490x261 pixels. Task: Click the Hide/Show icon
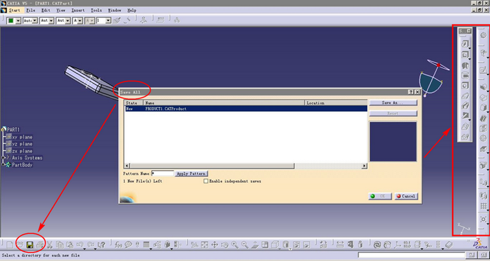coord(297,245)
